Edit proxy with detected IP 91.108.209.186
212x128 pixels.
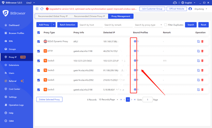click(198, 70)
